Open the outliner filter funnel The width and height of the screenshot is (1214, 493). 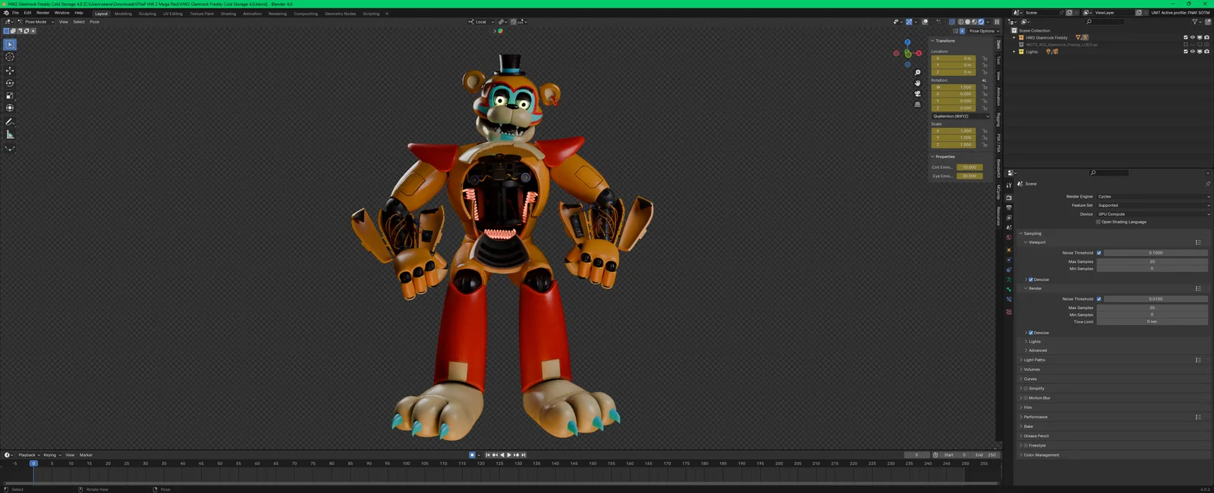click(1197, 22)
